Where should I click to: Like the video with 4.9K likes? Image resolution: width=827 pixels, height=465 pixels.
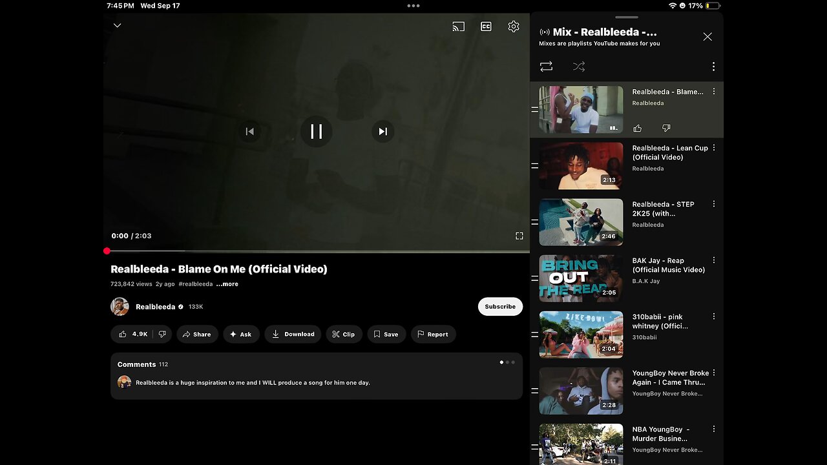133,334
